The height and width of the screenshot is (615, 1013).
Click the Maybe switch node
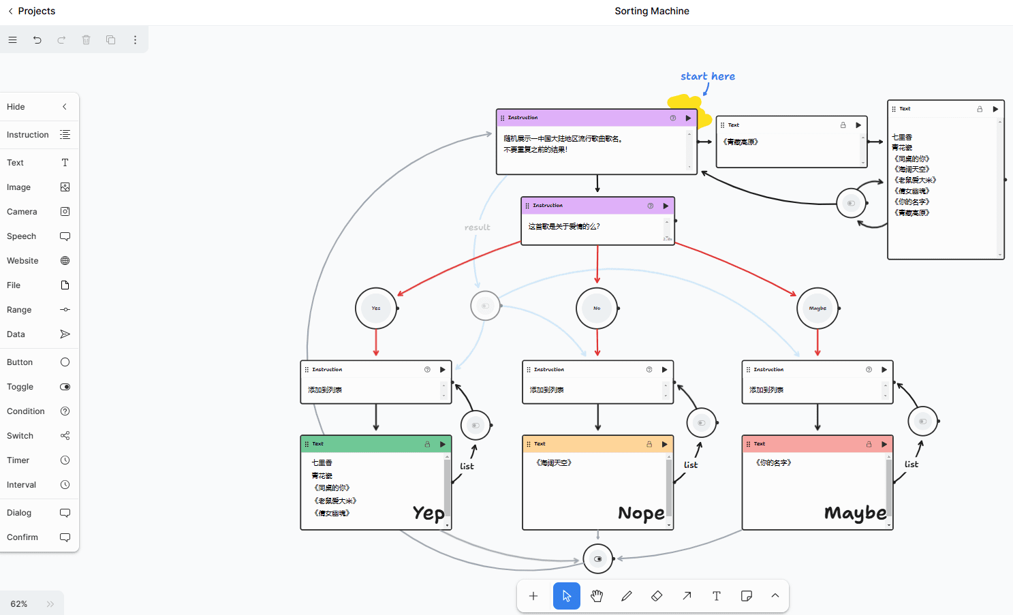[817, 309]
